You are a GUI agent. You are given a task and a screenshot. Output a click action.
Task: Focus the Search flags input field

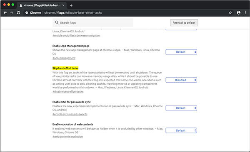click(93, 22)
